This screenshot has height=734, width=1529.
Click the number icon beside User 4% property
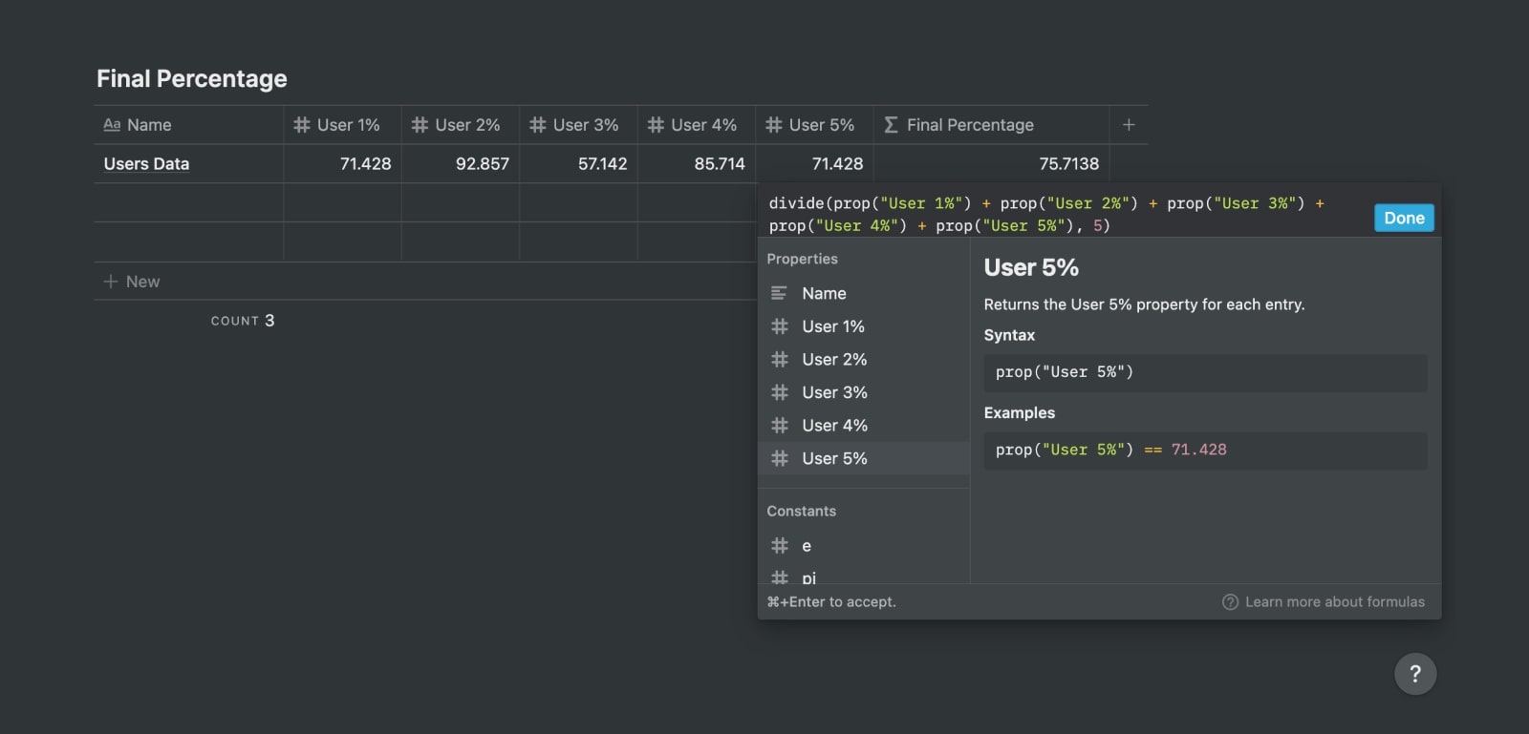(x=780, y=426)
